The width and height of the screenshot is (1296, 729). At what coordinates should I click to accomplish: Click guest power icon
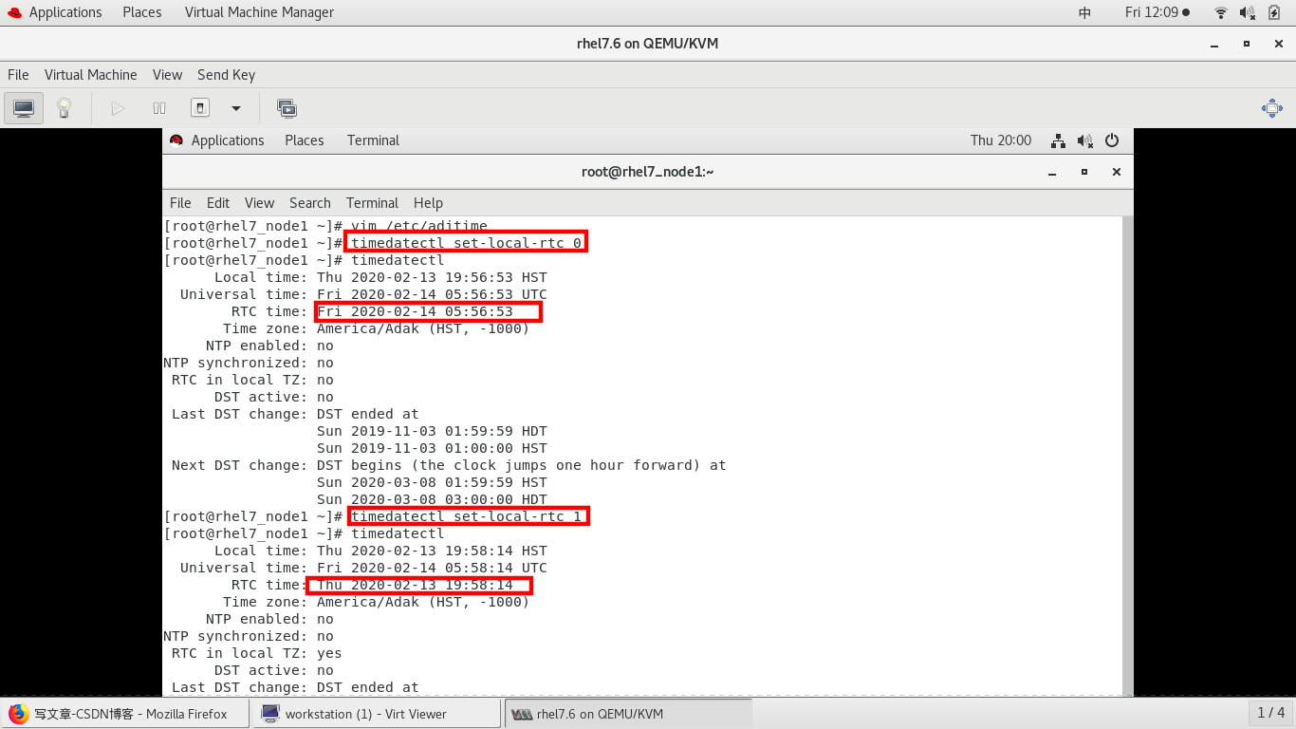pyautogui.click(x=1112, y=140)
